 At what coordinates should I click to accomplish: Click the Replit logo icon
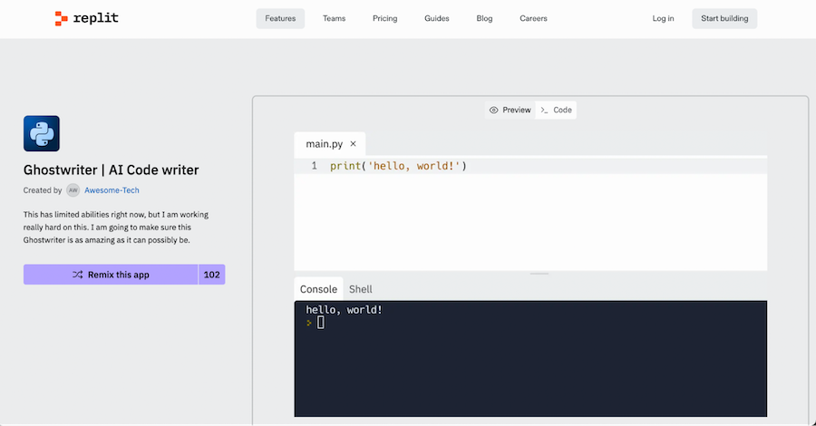62,18
